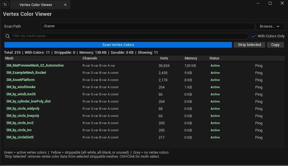Click Active status of SM_ky_circleDist5
288x166 pixels.
click(215, 137)
